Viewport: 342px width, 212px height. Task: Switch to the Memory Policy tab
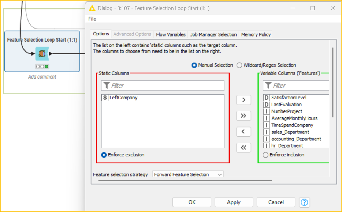coord(256,34)
